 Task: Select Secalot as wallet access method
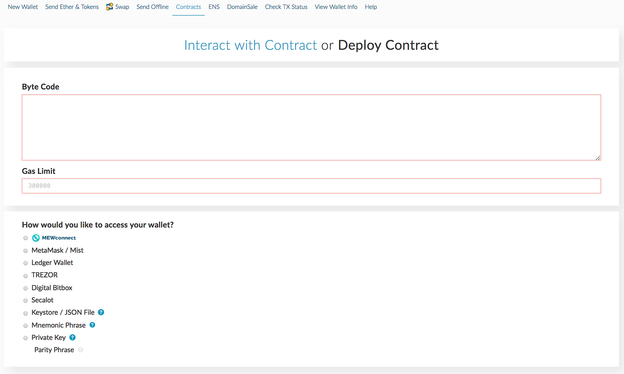tap(26, 301)
